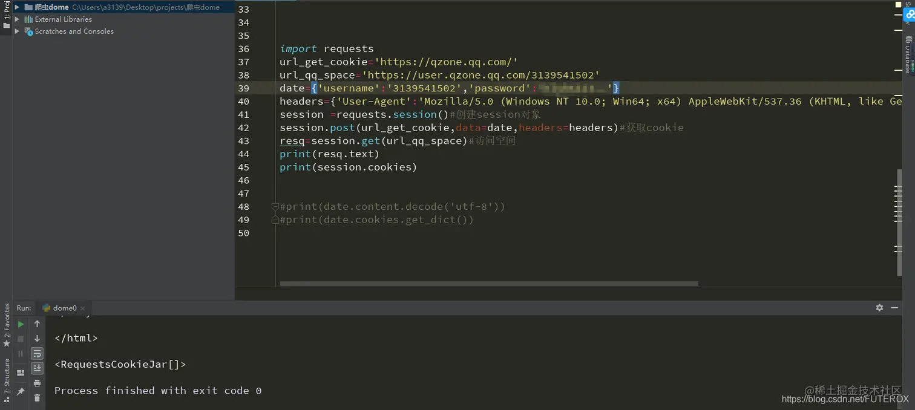Screen dimensions: 915x410
Task: Pin the Run tab with the pin icon
Action: pos(21,392)
